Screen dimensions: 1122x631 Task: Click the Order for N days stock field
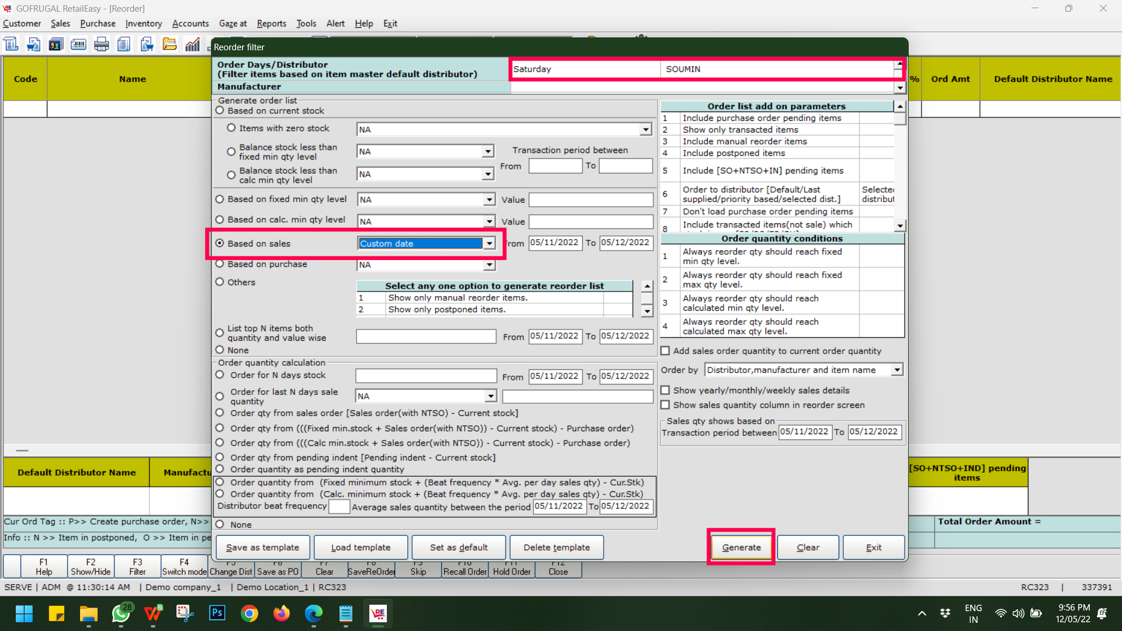pyautogui.click(x=426, y=376)
